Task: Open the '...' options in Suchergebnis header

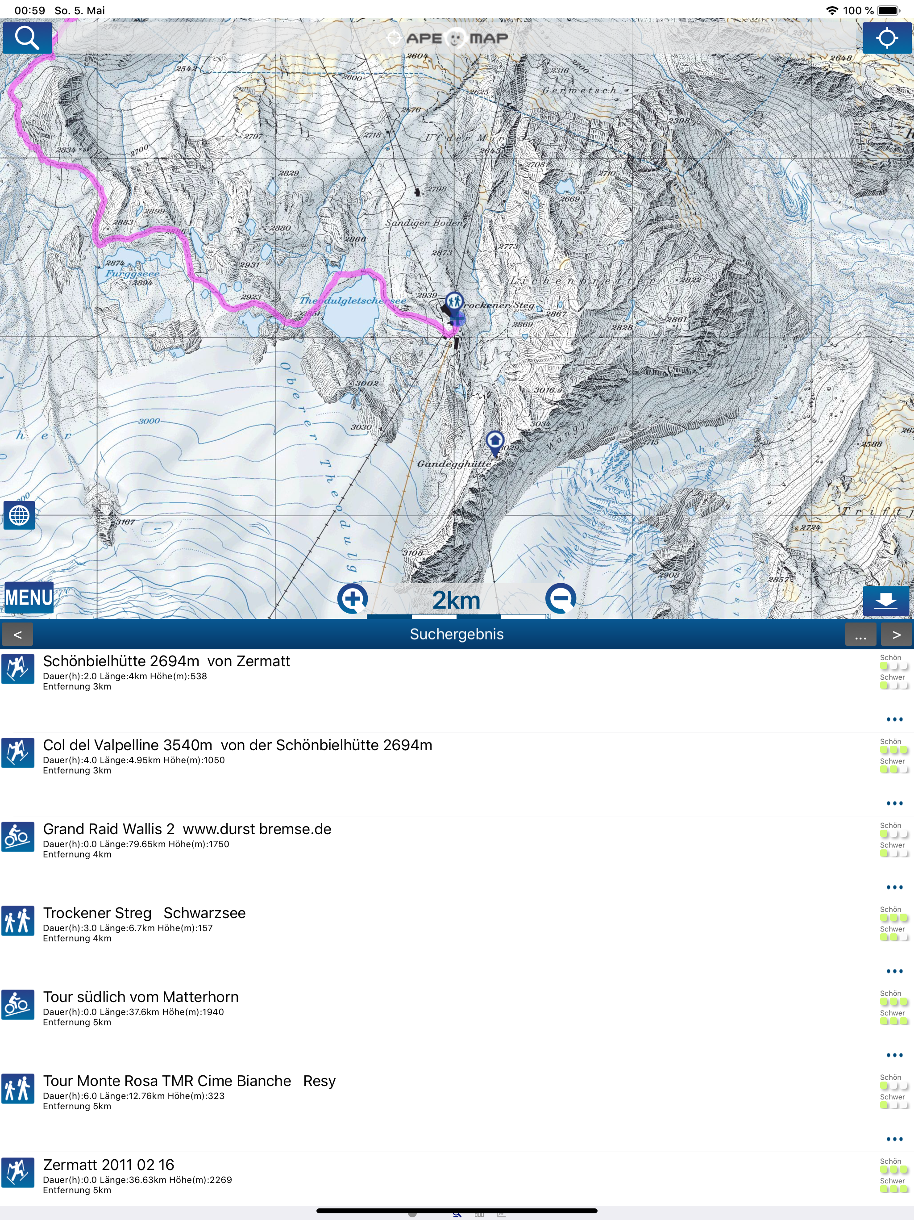Action: point(860,634)
